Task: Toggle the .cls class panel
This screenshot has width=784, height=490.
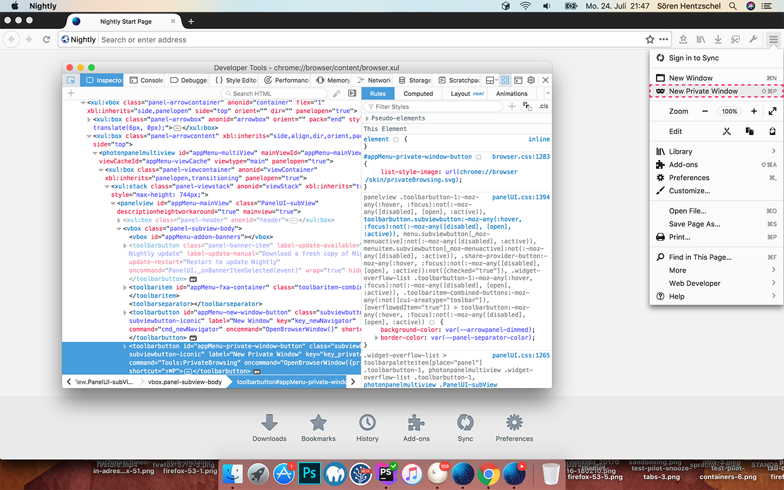Action: (x=543, y=106)
